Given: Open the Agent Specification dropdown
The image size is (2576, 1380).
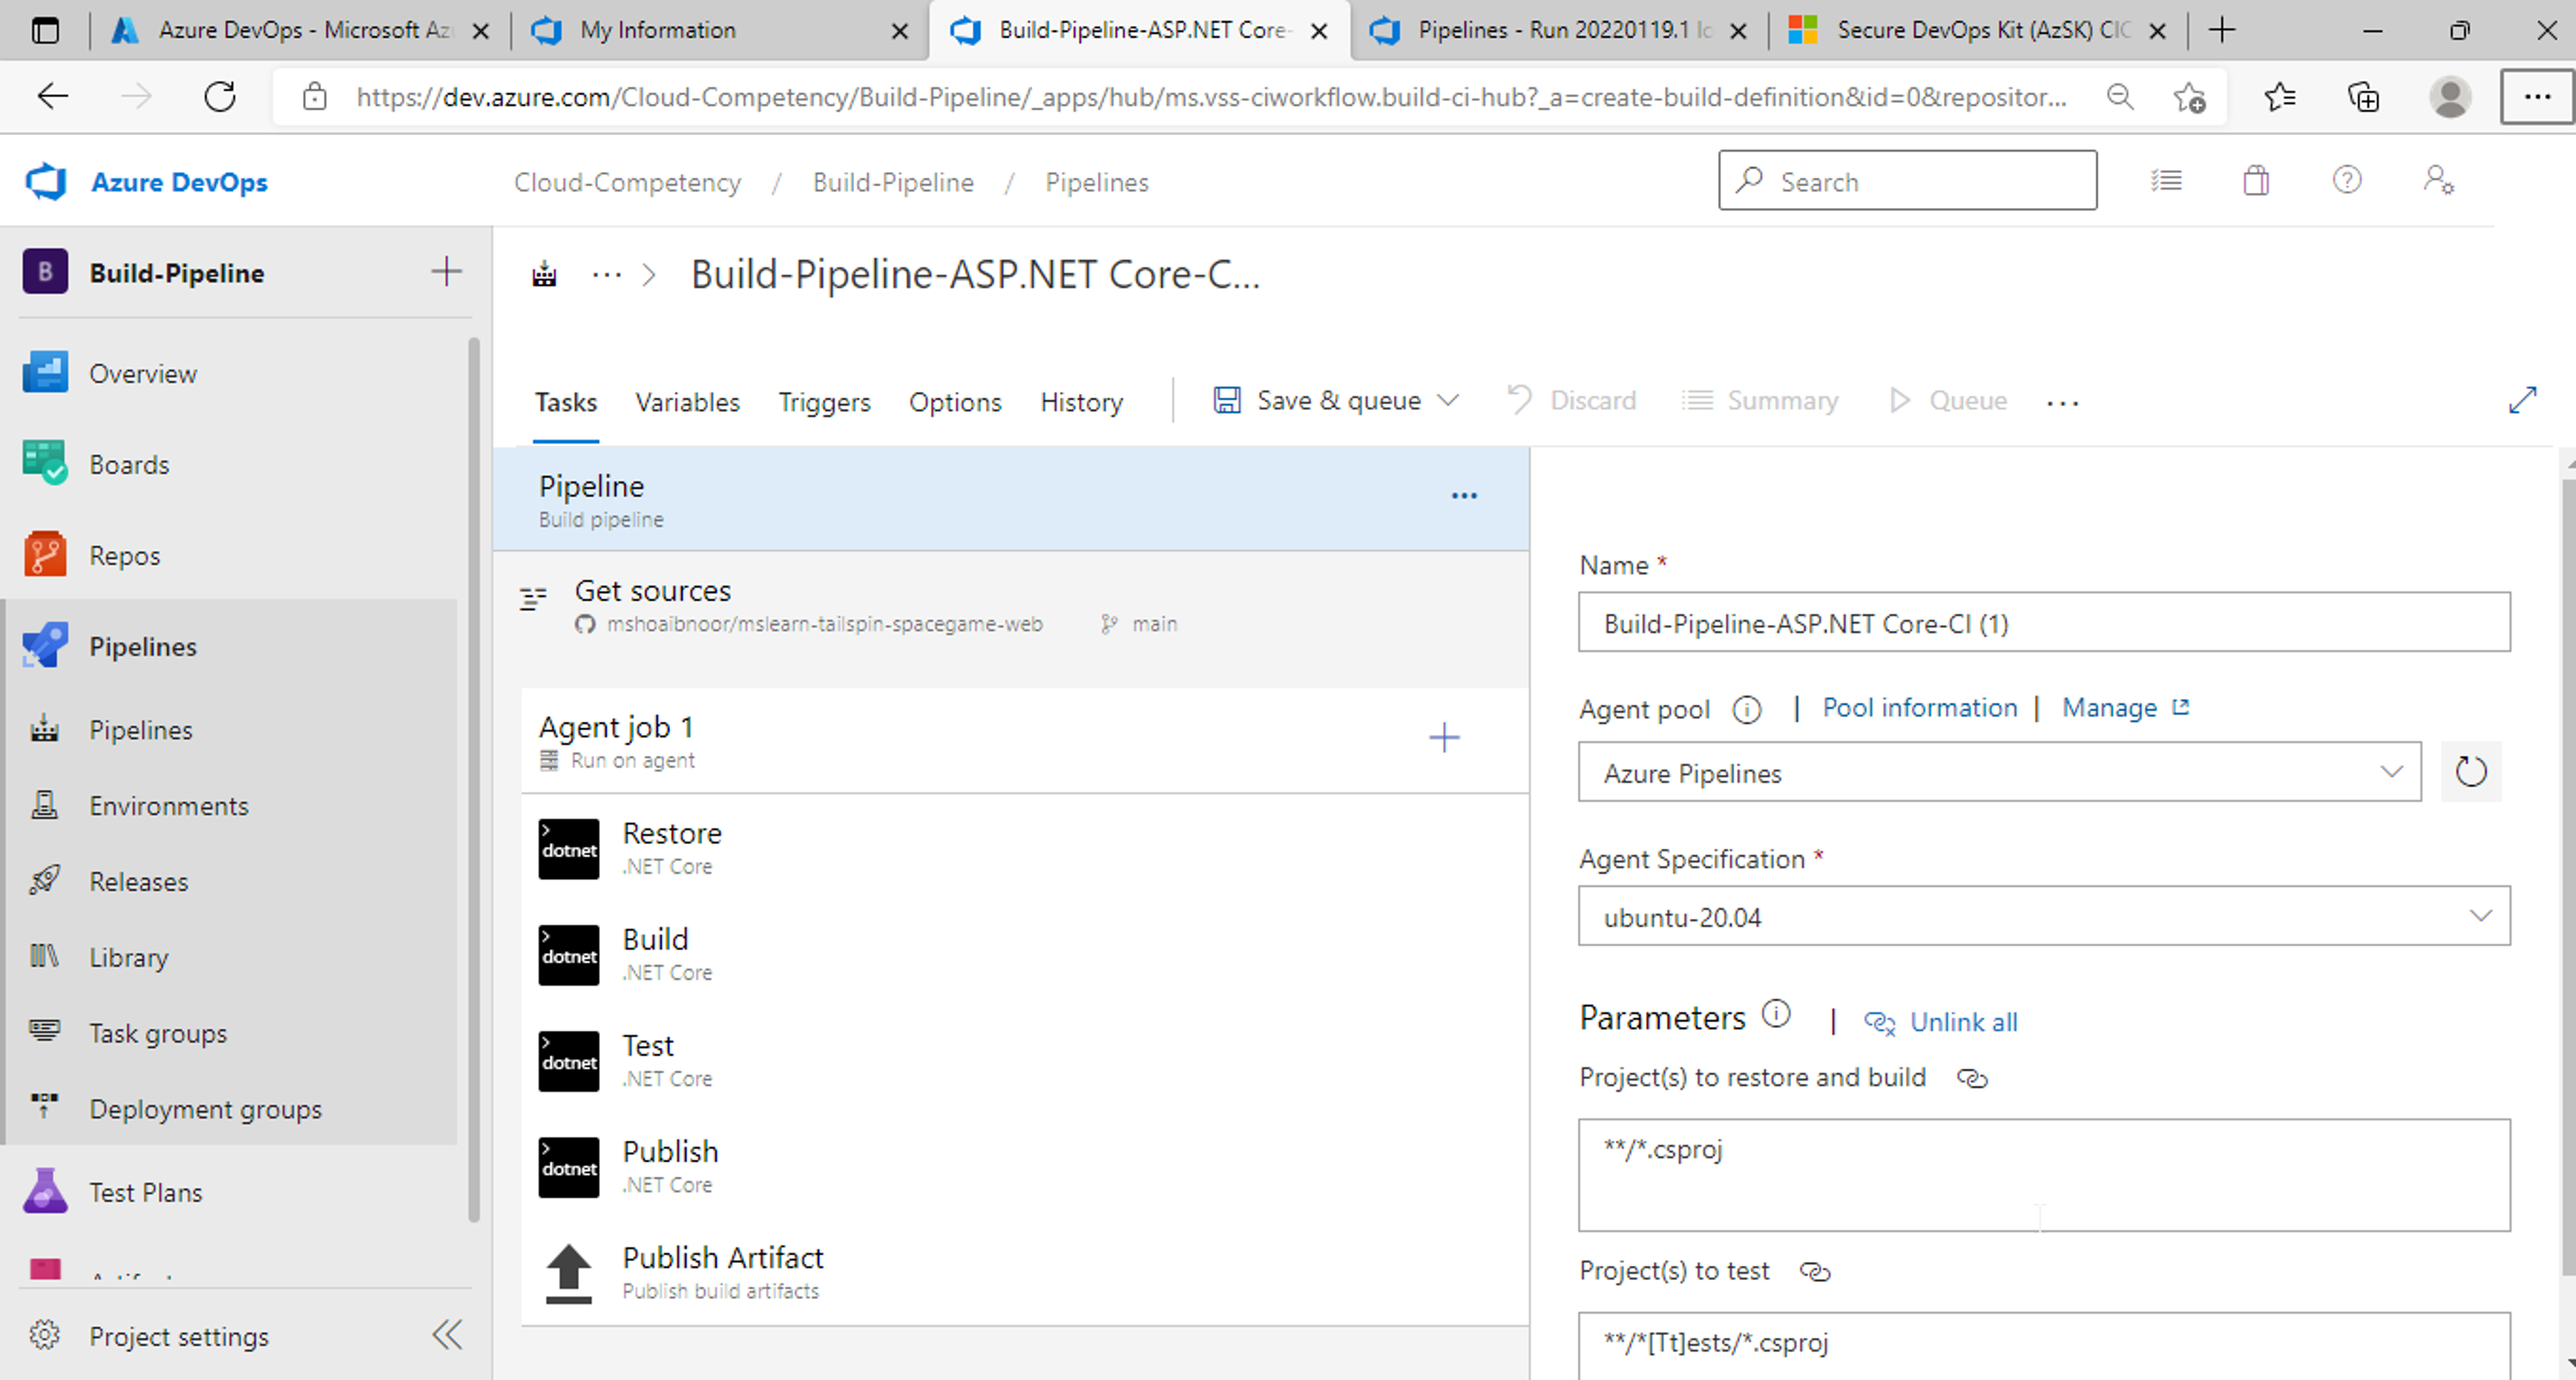Looking at the screenshot, I should click(2044, 917).
